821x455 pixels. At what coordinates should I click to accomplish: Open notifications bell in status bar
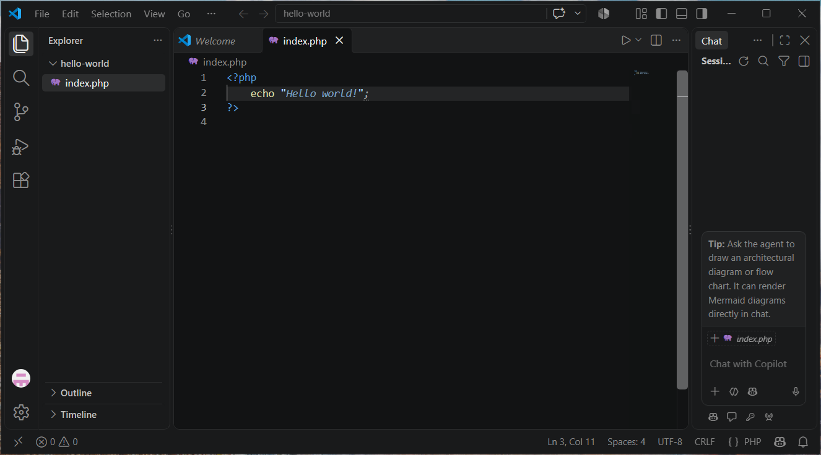click(803, 442)
